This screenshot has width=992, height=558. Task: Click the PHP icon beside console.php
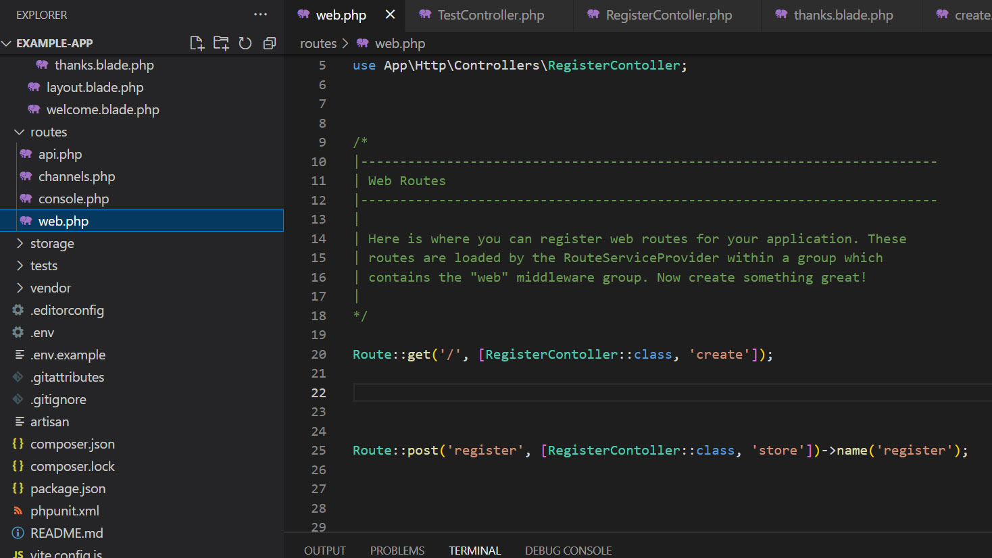[x=26, y=199]
